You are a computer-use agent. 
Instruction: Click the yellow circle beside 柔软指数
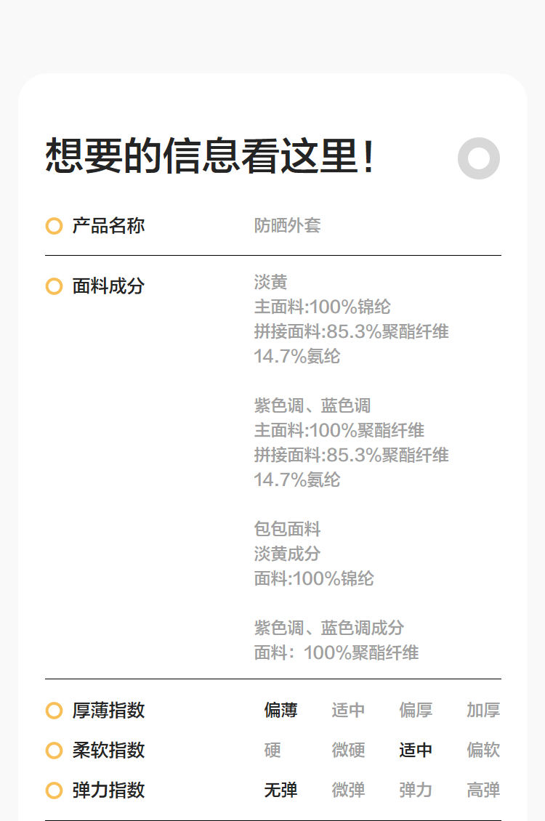coord(54,750)
